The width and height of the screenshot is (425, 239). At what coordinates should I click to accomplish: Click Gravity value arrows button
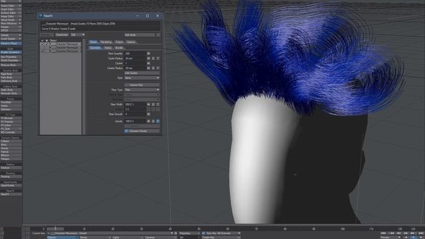(149, 121)
